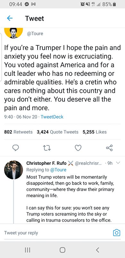The image size is (125, 258).
Task: Open Christopher F. Rufo's profile picture
Action: pyautogui.click(x=13, y=170)
